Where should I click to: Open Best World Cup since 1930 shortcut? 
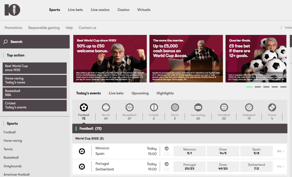[35, 68]
